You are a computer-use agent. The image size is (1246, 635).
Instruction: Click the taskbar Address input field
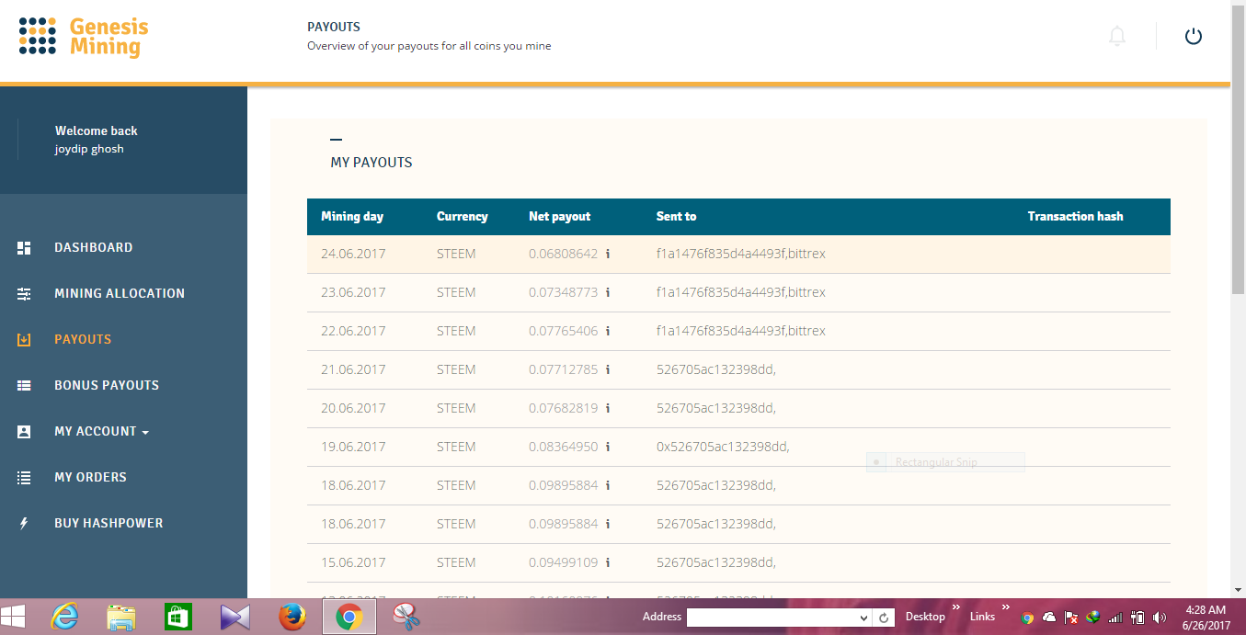click(772, 618)
